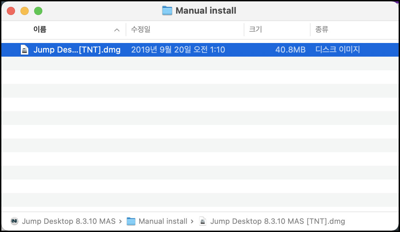The width and height of the screenshot is (400, 232).
Task: Close the Manual install window with red button
Action: (x=11, y=11)
